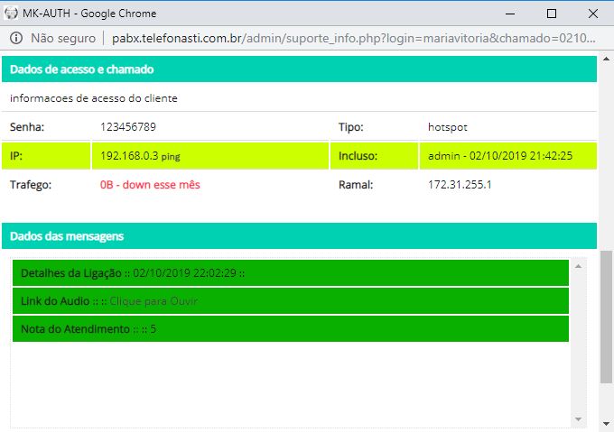Click the IP: label cell
This screenshot has width=614, height=432.
46,156
